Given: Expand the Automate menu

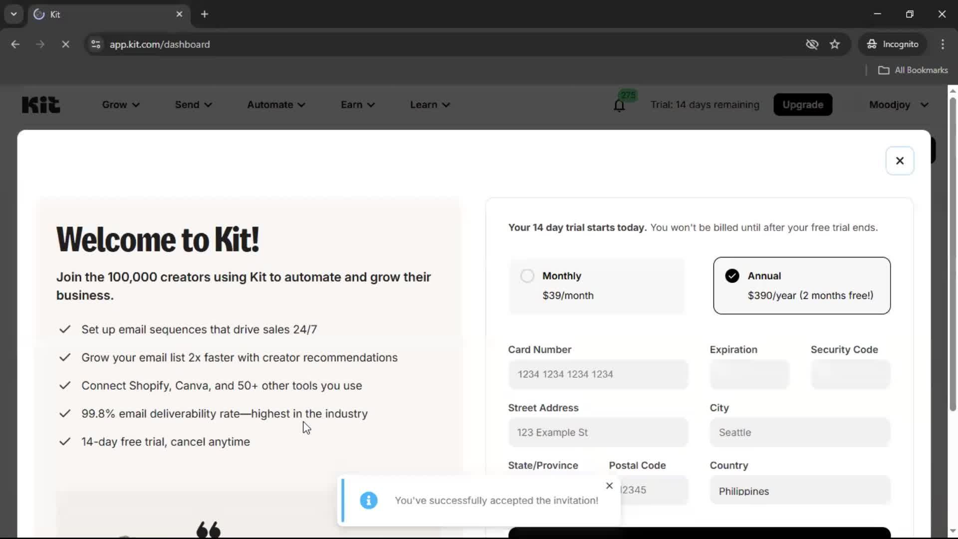Looking at the screenshot, I should 276,105.
